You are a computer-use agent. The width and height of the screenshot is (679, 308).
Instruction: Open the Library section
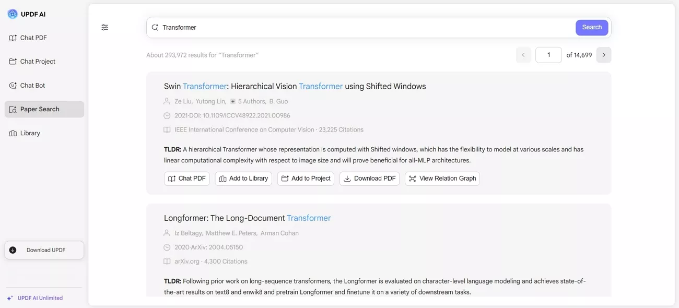[30, 133]
